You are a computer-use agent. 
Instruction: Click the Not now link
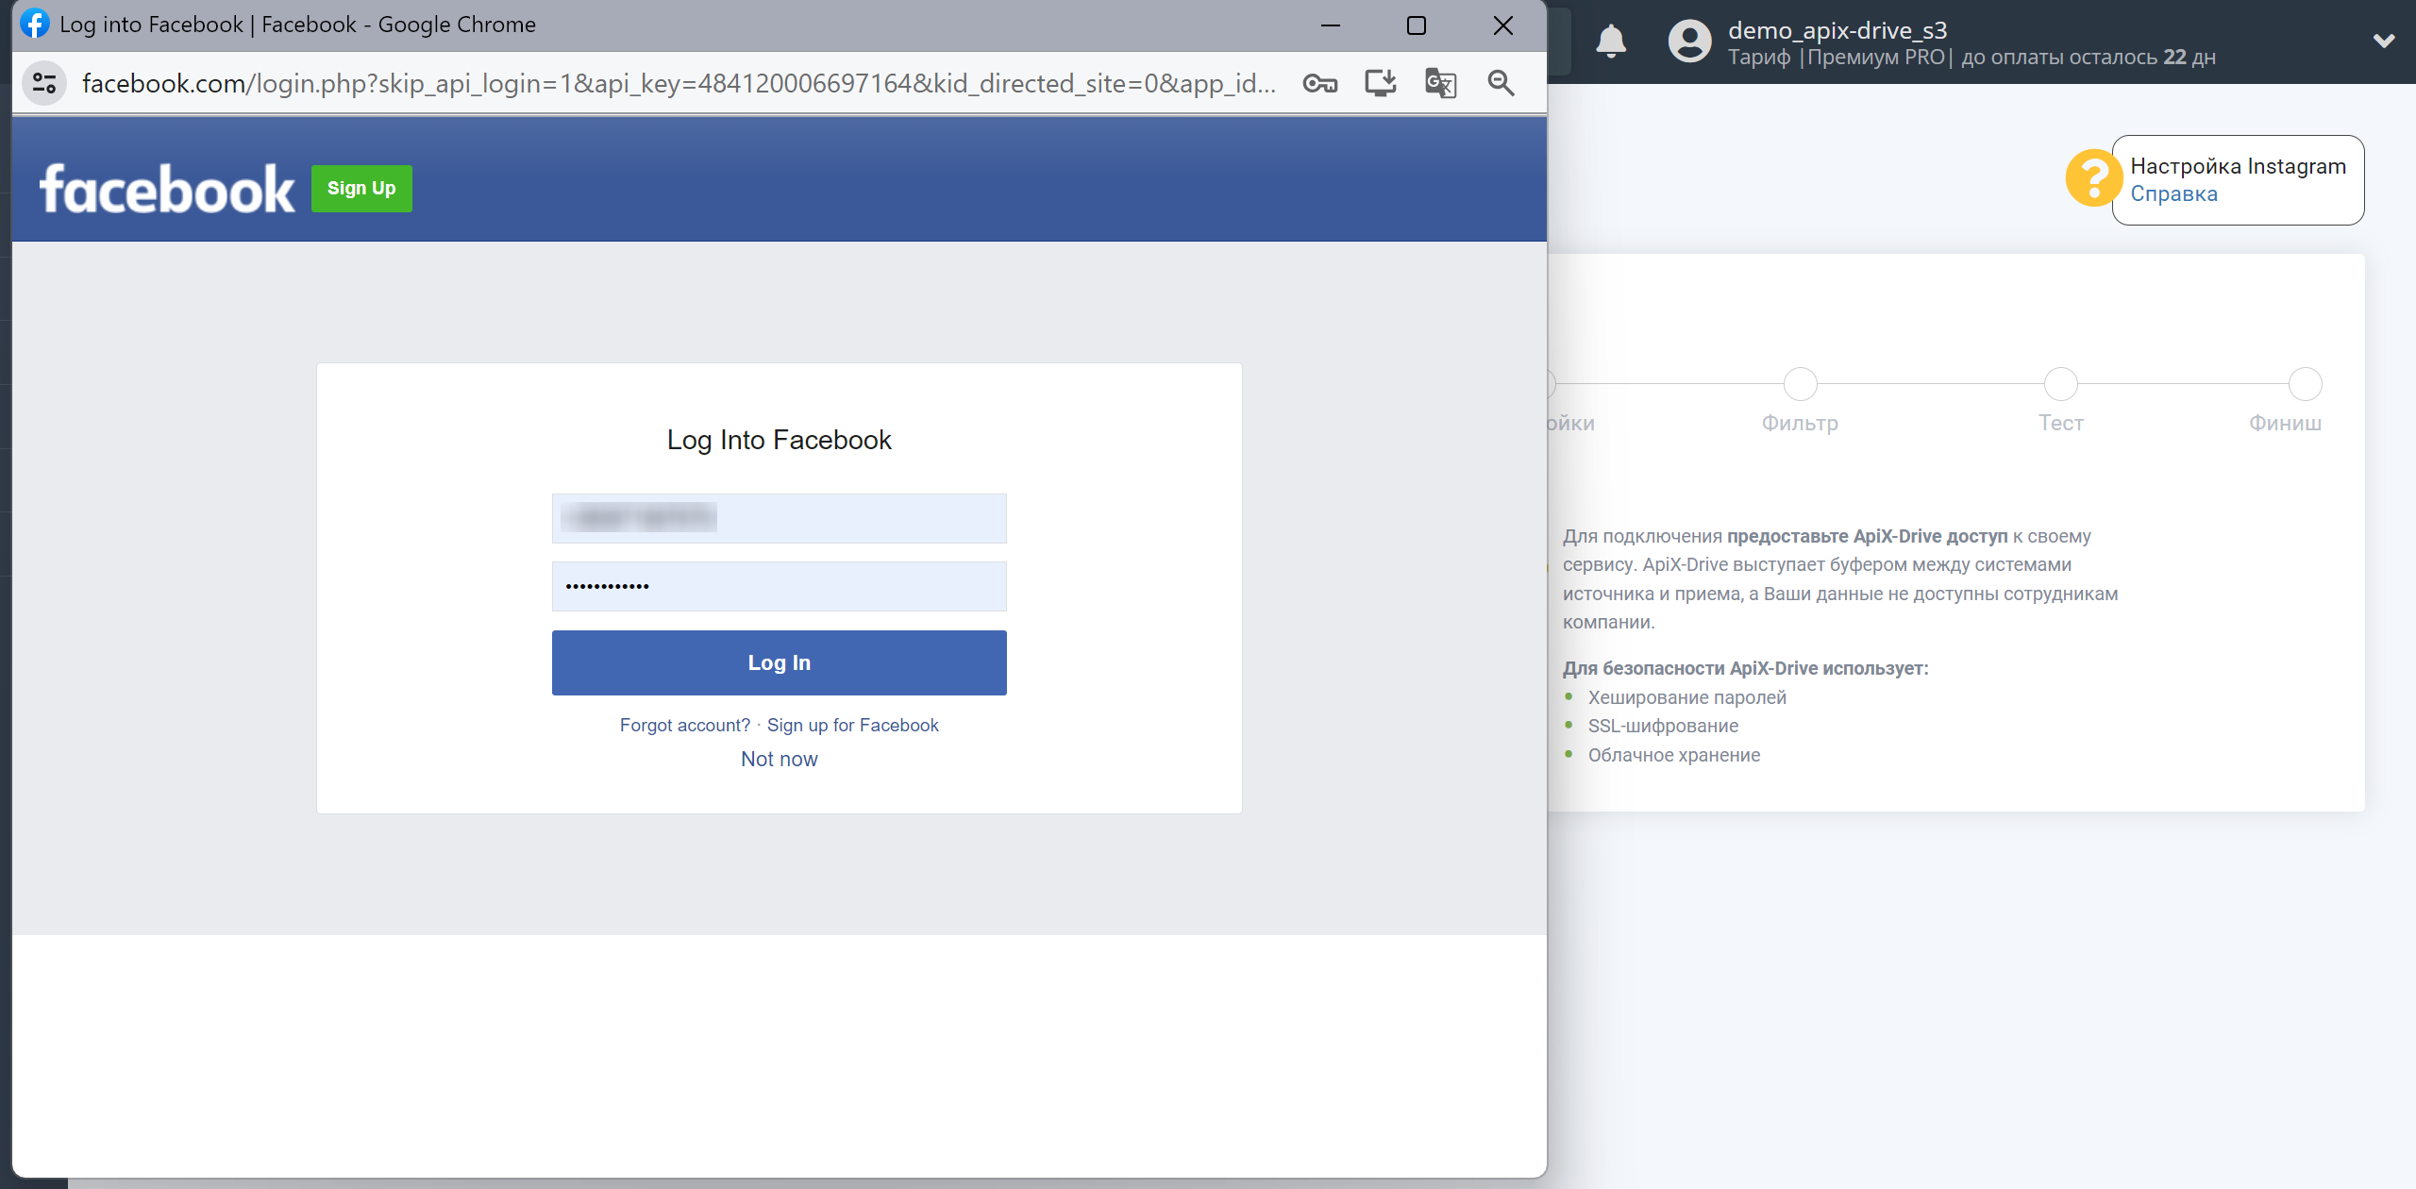778,756
